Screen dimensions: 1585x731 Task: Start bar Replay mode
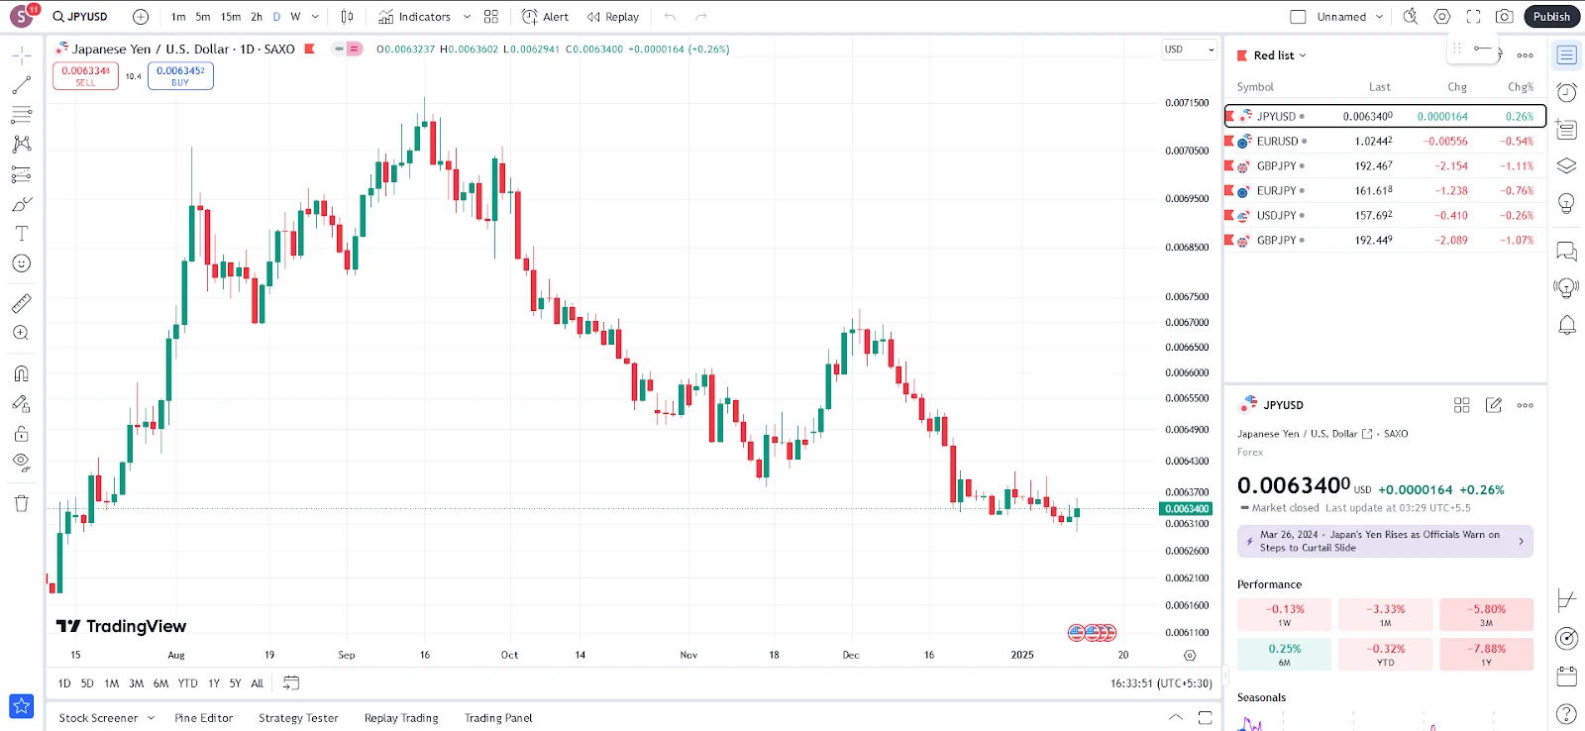point(613,17)
